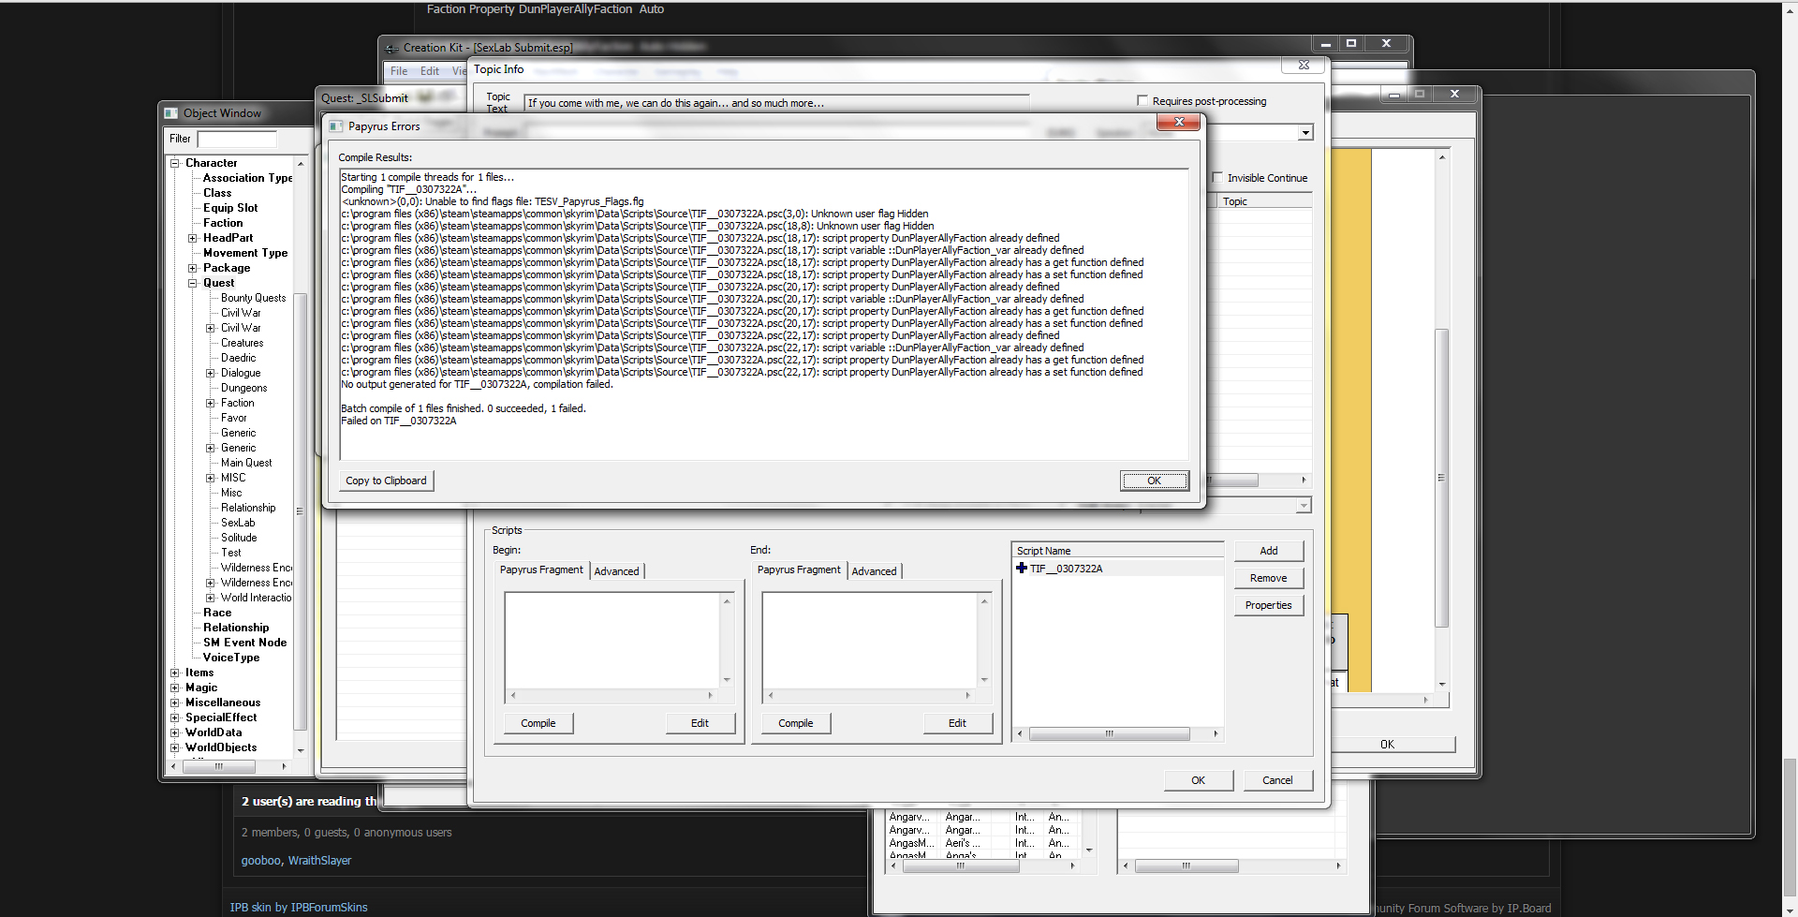This screenshot has width=1798, height=917.
Task: Select VoiceType tree item
Action: click(231, 658)
